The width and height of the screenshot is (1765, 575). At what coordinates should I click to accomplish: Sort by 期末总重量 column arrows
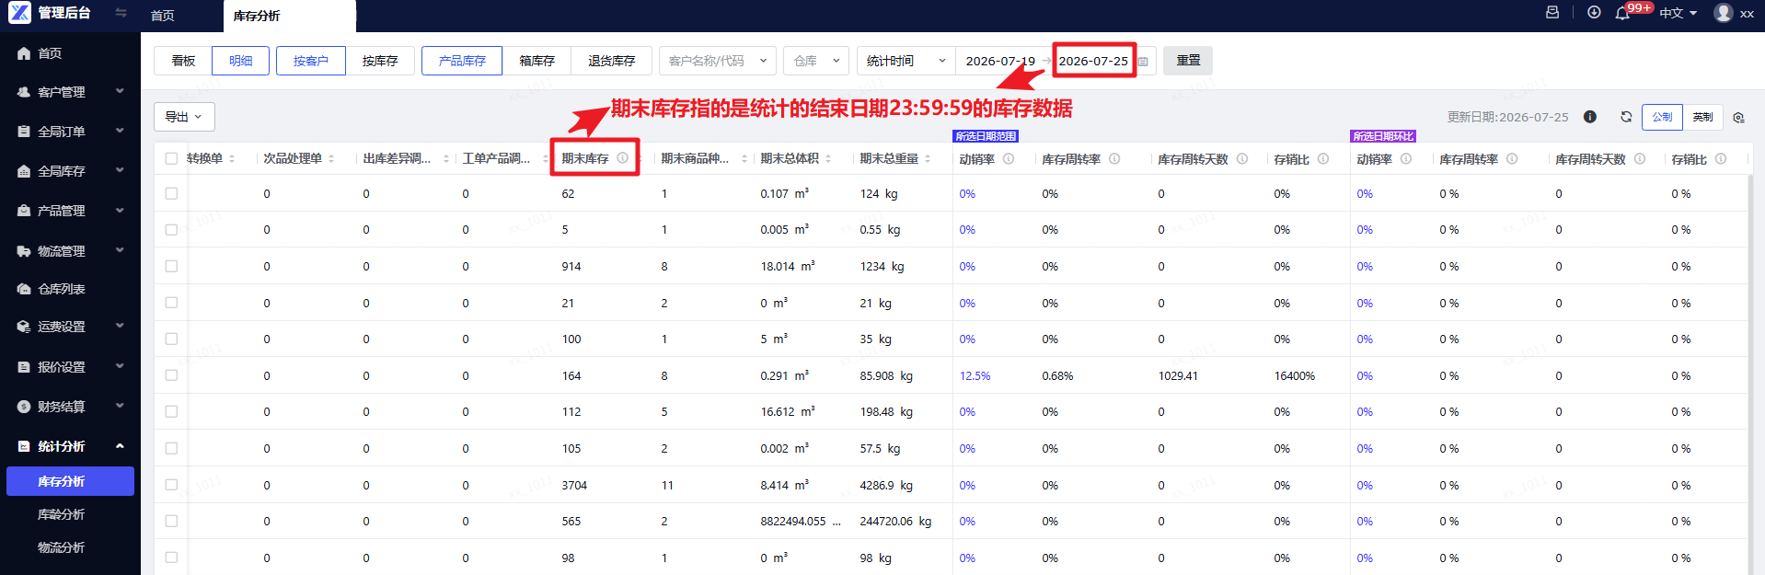pos(928,159)
